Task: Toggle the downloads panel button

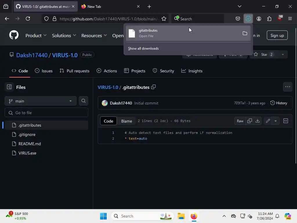Action: click(248, 19)
